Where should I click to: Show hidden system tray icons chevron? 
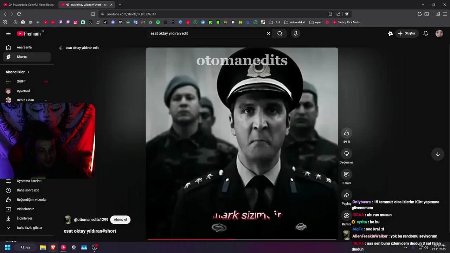[x=405, y=247]
